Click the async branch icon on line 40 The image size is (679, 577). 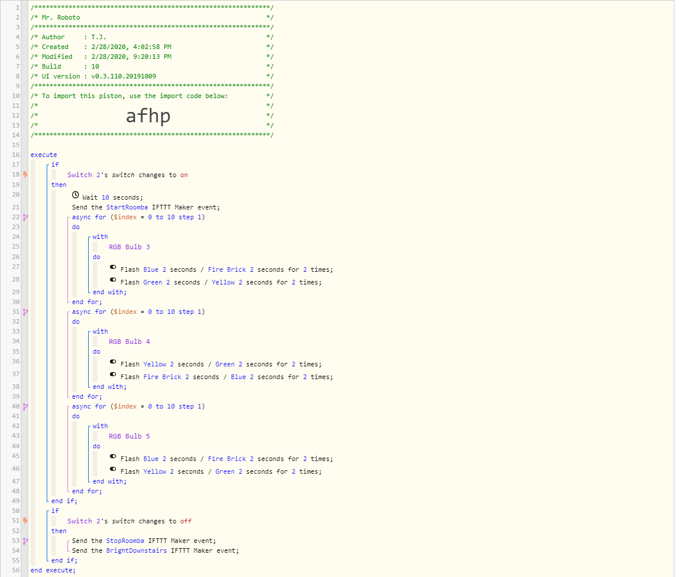[x=25, y=407]
